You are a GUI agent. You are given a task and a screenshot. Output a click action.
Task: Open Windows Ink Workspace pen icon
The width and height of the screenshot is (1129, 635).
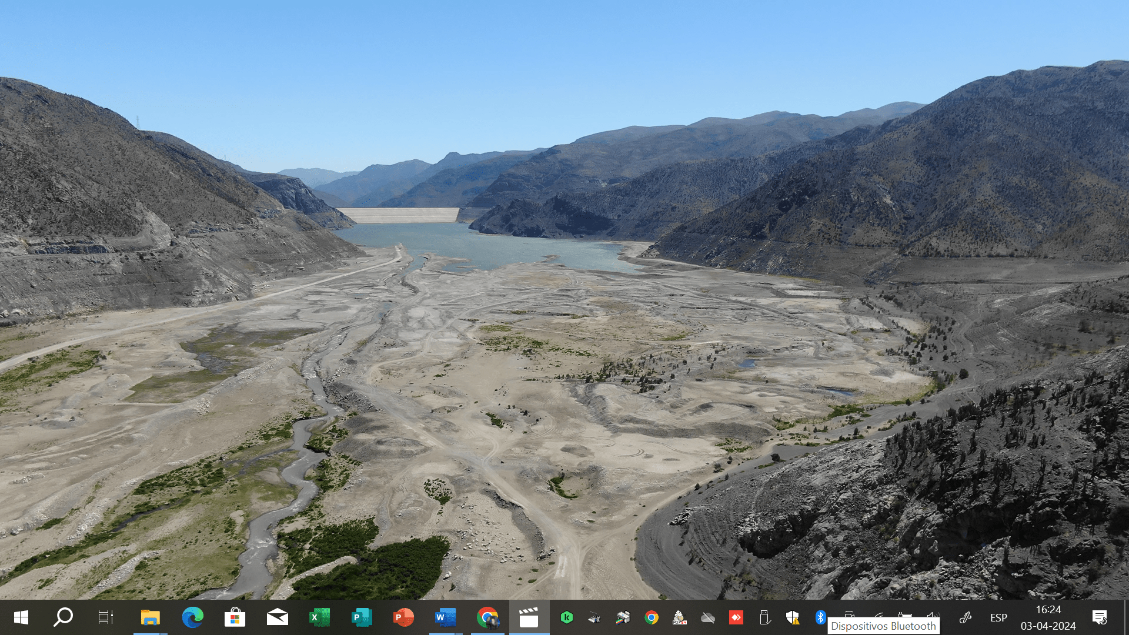tap(965, 617)
